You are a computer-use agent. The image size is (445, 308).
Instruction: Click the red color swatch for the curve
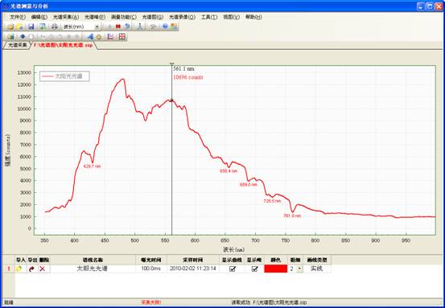[275, 269]
